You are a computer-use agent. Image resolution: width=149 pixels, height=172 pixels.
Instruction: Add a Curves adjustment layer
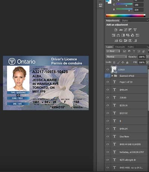(x=126, y=30)
